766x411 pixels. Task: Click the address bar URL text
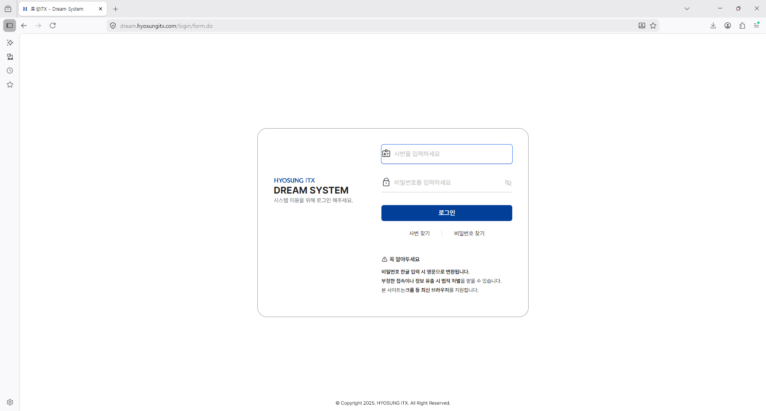166,26
